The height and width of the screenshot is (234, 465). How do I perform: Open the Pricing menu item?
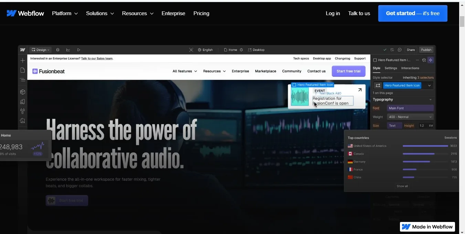coord(201,13)
